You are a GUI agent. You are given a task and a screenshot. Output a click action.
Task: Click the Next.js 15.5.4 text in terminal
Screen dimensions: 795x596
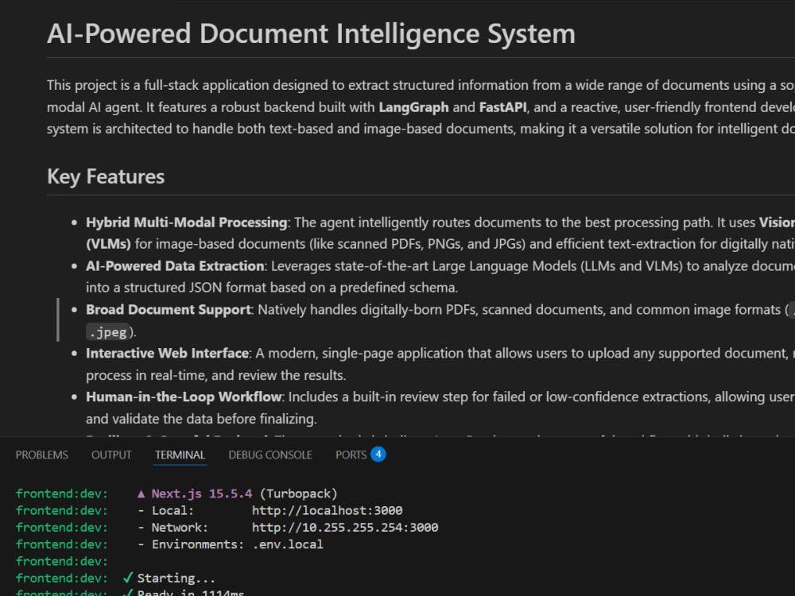point(202,493)
